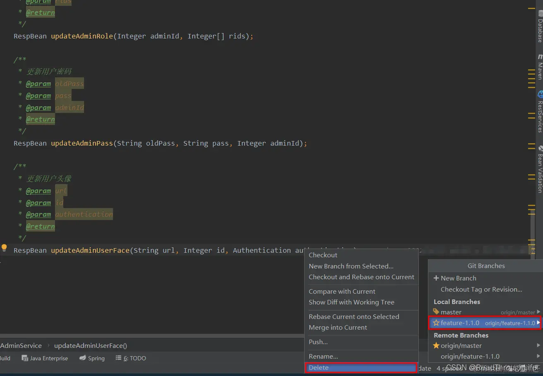Expand the origin/feature-1.1.0 remote branch arrow
The width and height of the screenshot is (543, 376).
tap(538, 356)
